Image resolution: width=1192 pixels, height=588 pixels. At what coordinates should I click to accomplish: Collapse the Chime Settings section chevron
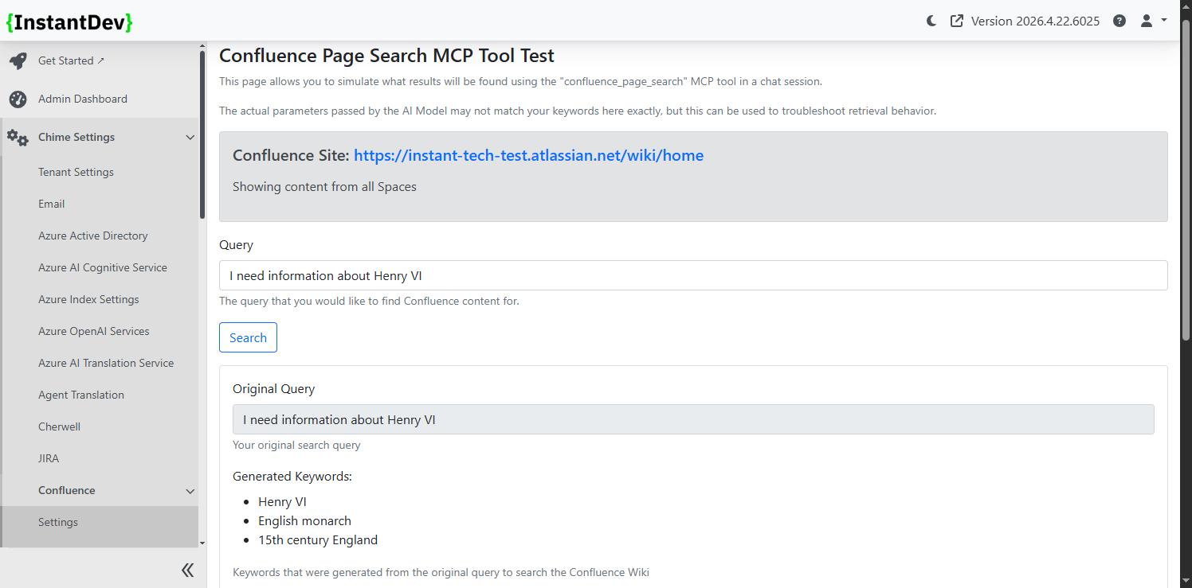click(x=190, y=138)
